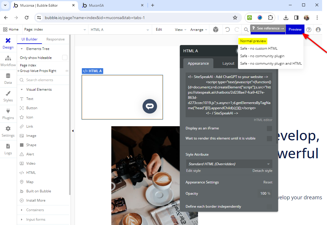Collapse the Visual Elements section
Screen dimensions: 327x225
(22, 90)
